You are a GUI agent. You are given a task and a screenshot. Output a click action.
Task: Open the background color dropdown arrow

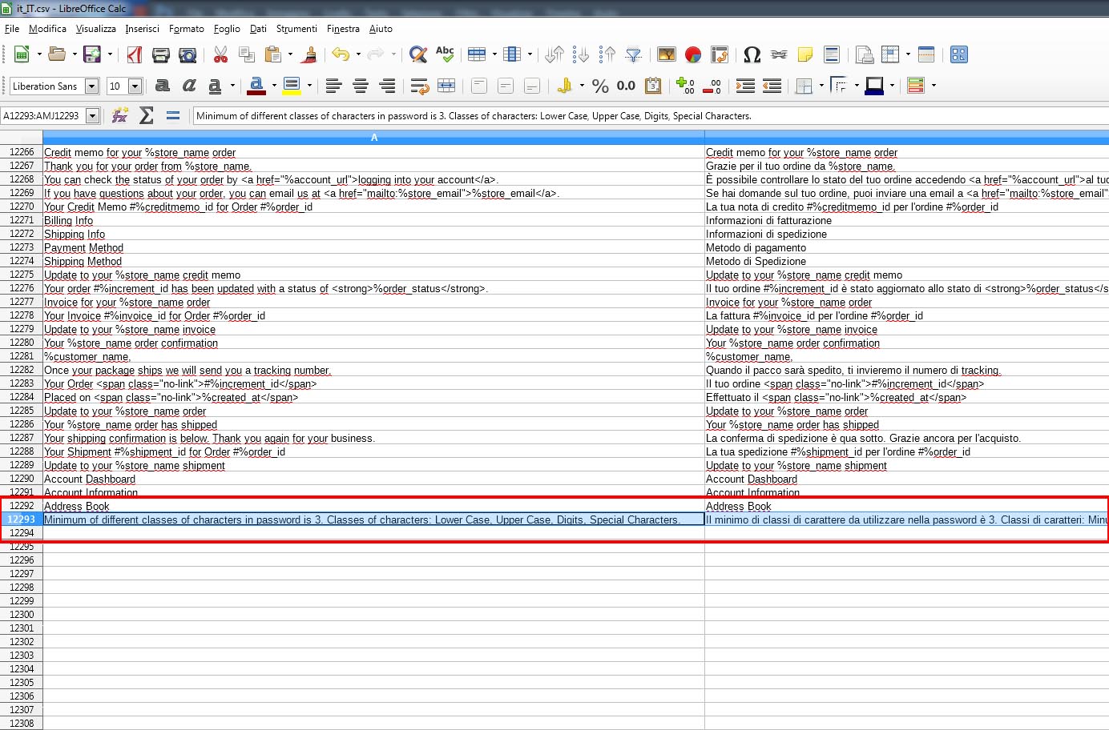[x=309, y=86]
